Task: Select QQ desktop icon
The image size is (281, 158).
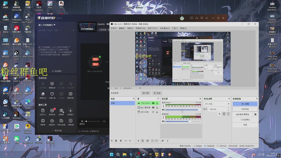Action: tap(61, 5)
